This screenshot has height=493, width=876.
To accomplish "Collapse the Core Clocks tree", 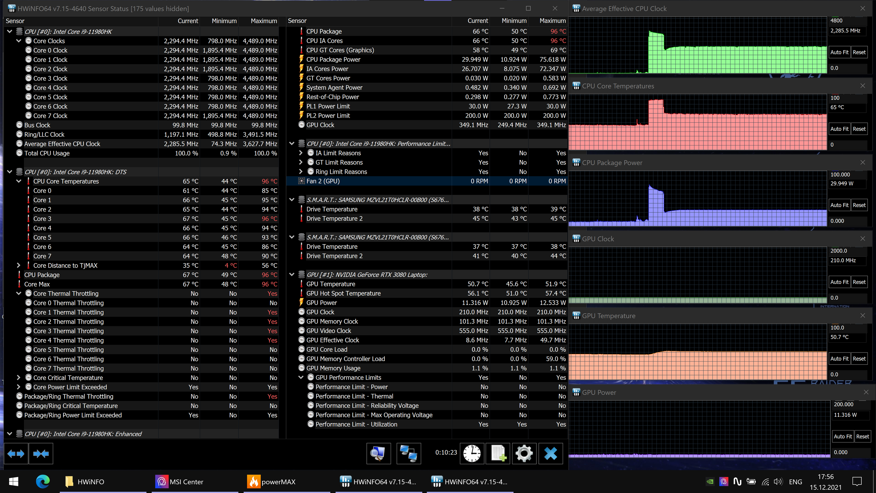I will click(x=19, y=41).
